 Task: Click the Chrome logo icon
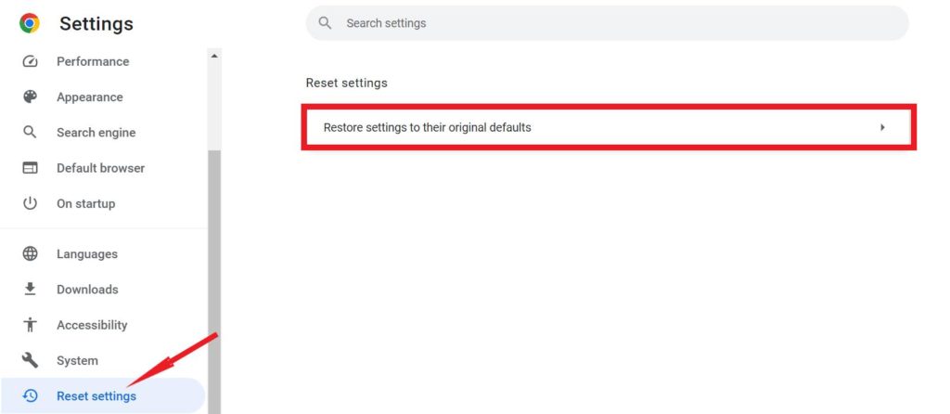click(30, 23)
